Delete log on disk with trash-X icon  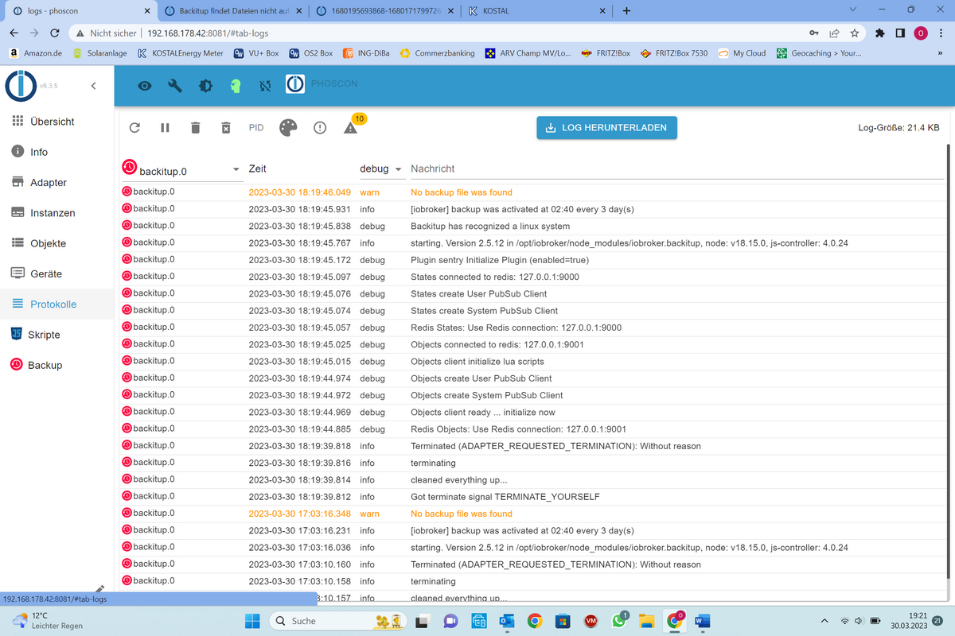226,128
